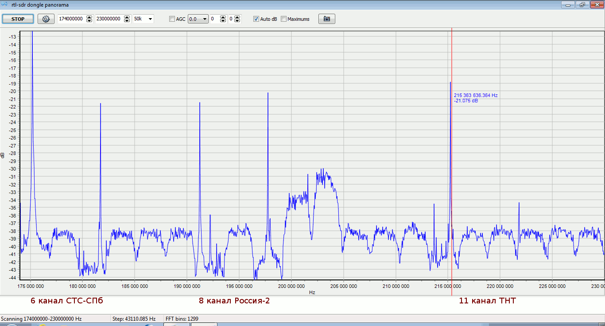Uncheck the Auto dB checkbox
Screen dimensions: 605x326
[x=256, y=19]
